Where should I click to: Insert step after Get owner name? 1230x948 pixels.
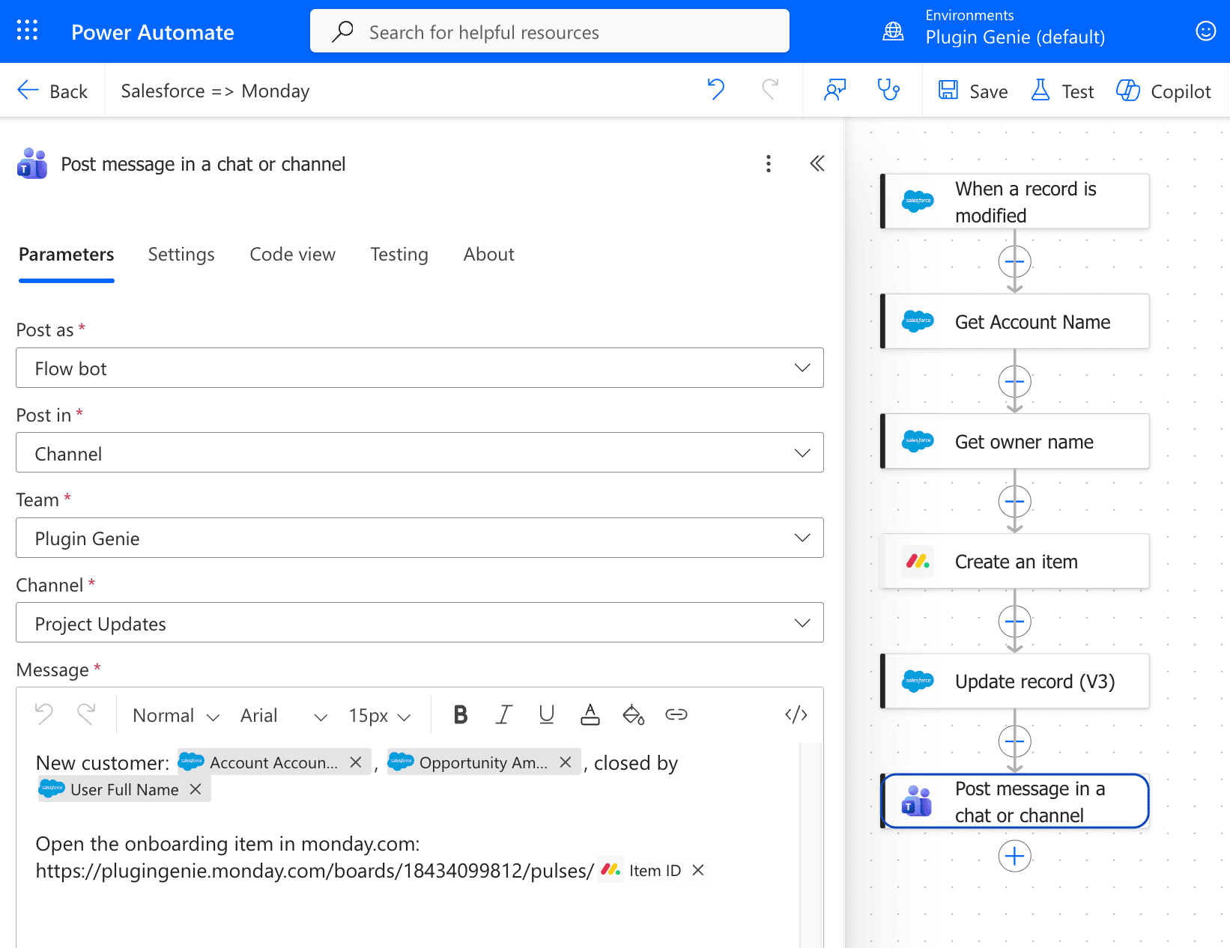point(1015,502)
